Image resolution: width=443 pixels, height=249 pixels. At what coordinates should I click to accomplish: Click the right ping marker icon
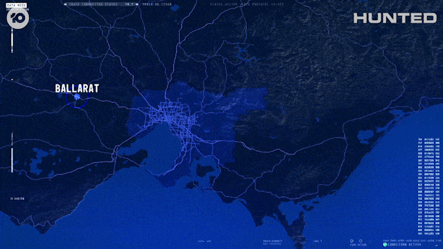[x=361, y=241]
